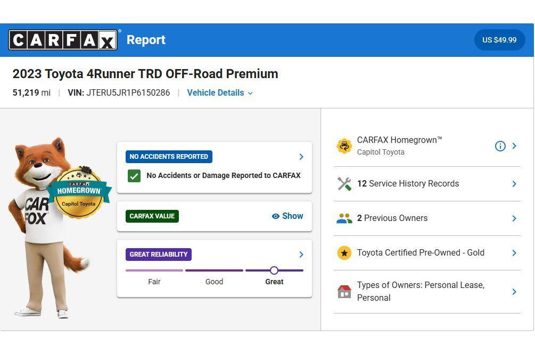Click the reliability slider handle at Great

pyautogui.click(x=274, y=270)
